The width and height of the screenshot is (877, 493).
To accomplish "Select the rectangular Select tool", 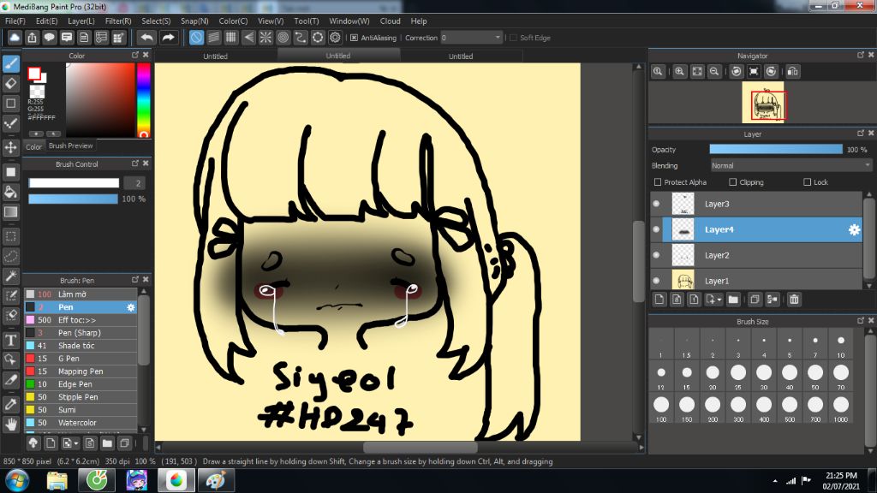I will [10, 236].
